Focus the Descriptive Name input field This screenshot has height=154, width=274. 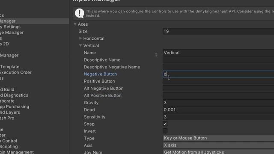pos(218,60)
